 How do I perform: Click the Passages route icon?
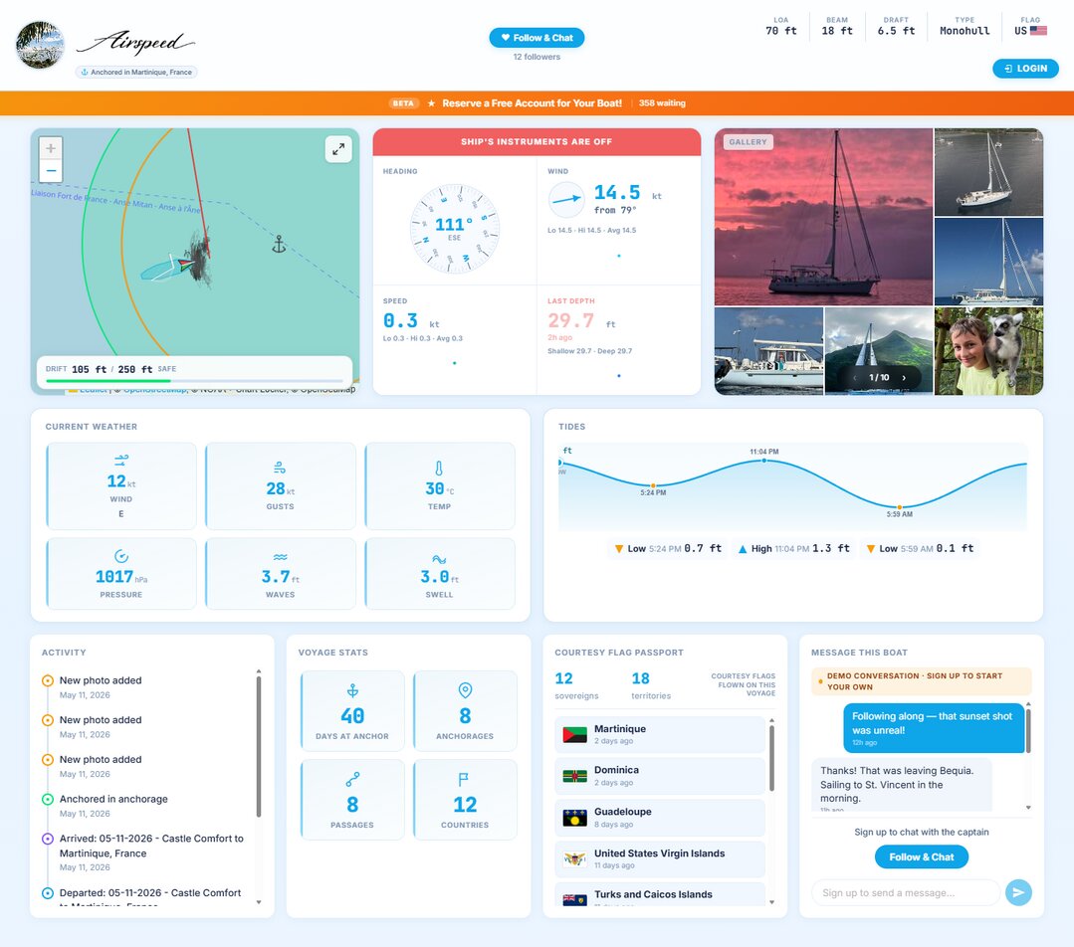click(352, 779)
